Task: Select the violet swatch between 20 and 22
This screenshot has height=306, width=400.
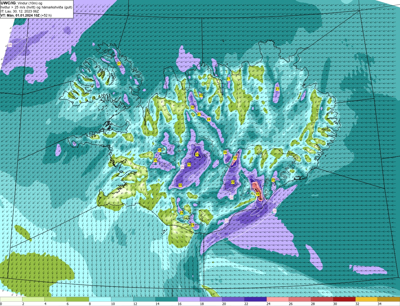Action: pos(233,299)
